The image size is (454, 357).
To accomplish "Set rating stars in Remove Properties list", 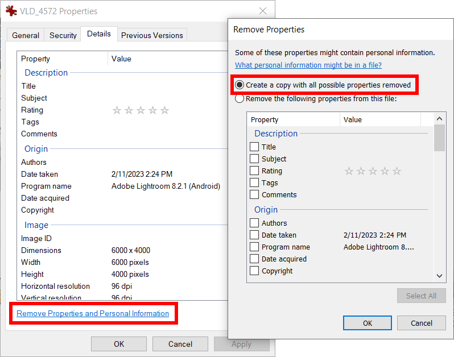I will 373,171.
